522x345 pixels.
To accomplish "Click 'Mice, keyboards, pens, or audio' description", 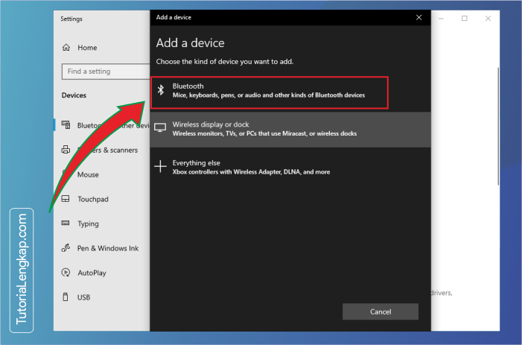I will [x=269, y=95].
